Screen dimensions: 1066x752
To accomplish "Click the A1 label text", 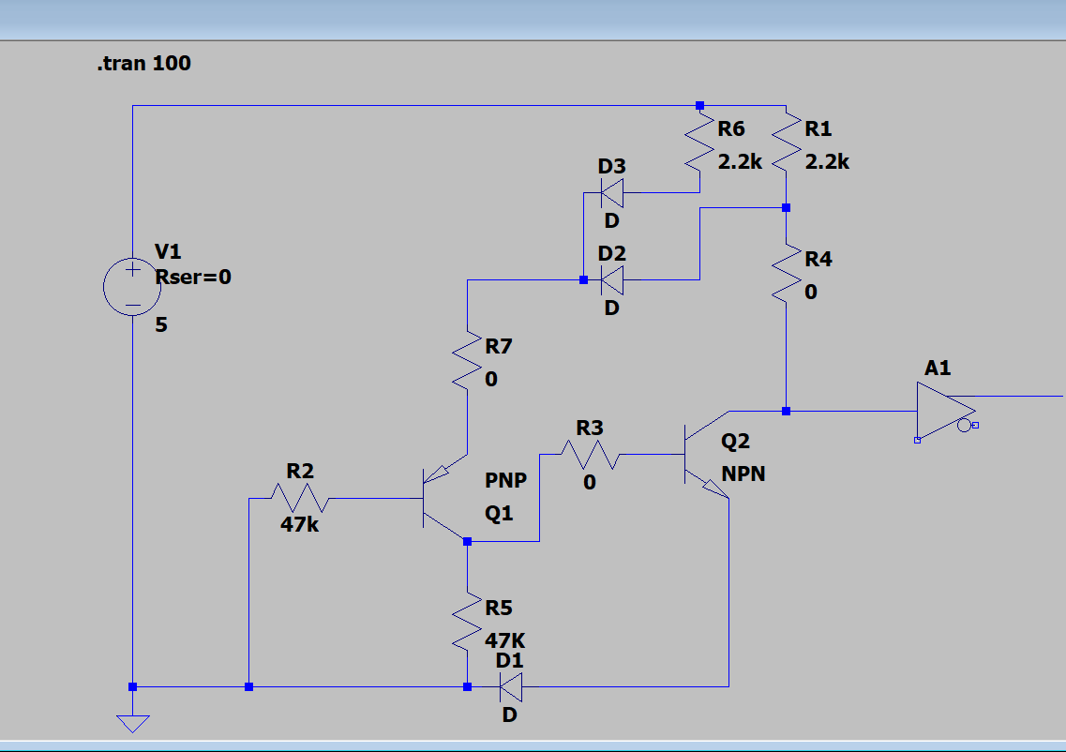I will pos(938,368).
